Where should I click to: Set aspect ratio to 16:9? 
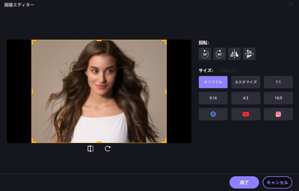coord(278,98)
